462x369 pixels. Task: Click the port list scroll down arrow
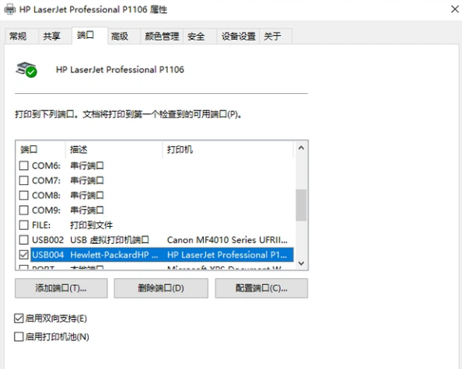(301, 263)
